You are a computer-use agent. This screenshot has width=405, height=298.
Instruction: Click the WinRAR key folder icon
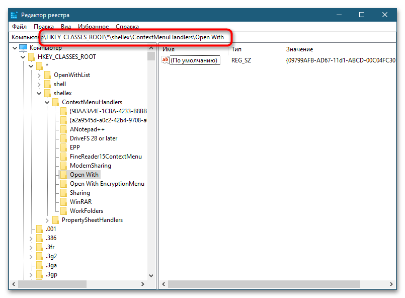coord(63,202)
